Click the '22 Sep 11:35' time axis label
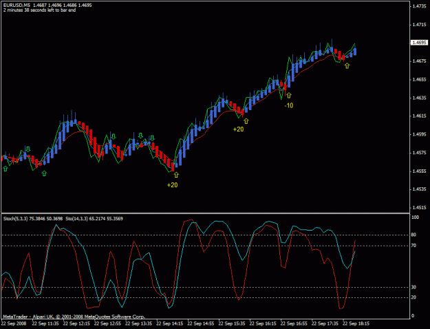This screenshot has height=329, width=430. click(x=45, y=323)
